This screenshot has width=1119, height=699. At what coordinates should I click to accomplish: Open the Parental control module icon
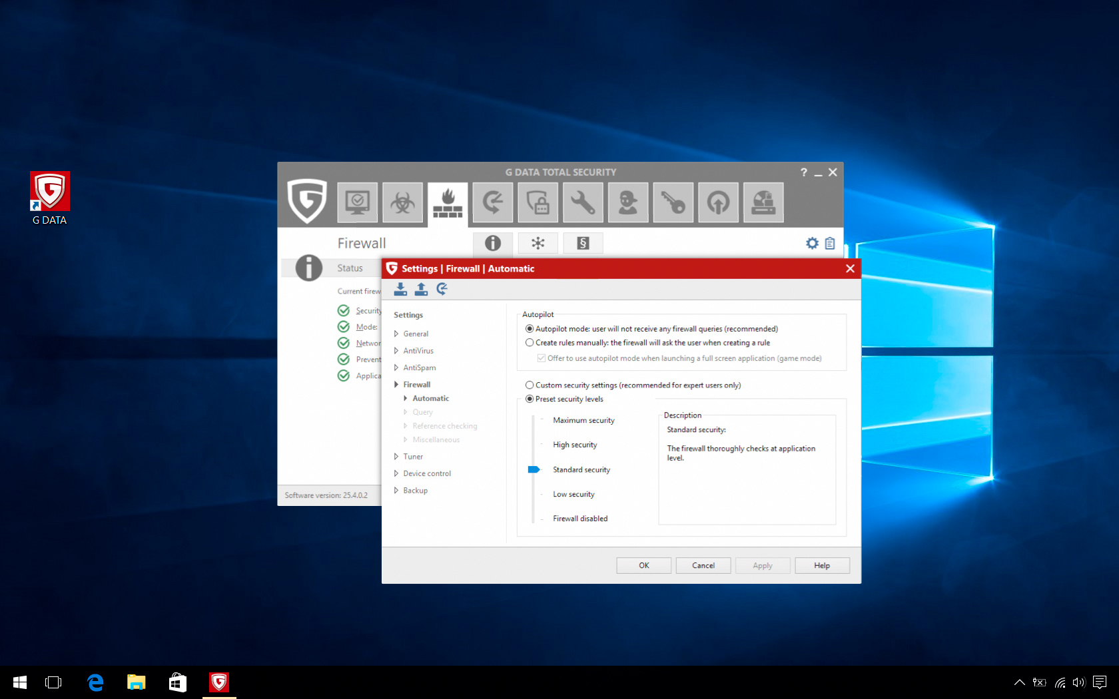[x=628, y=202]
